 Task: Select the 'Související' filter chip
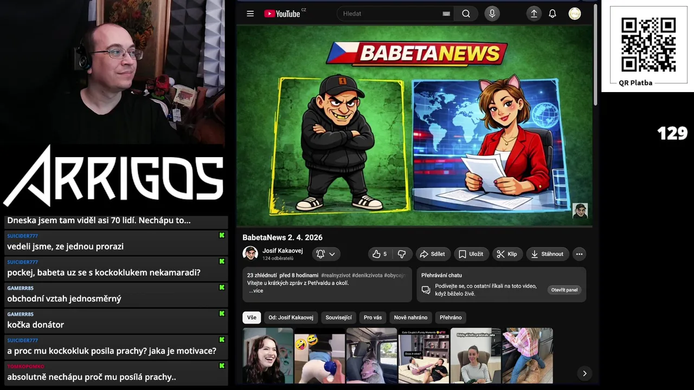tap(338, 317)
